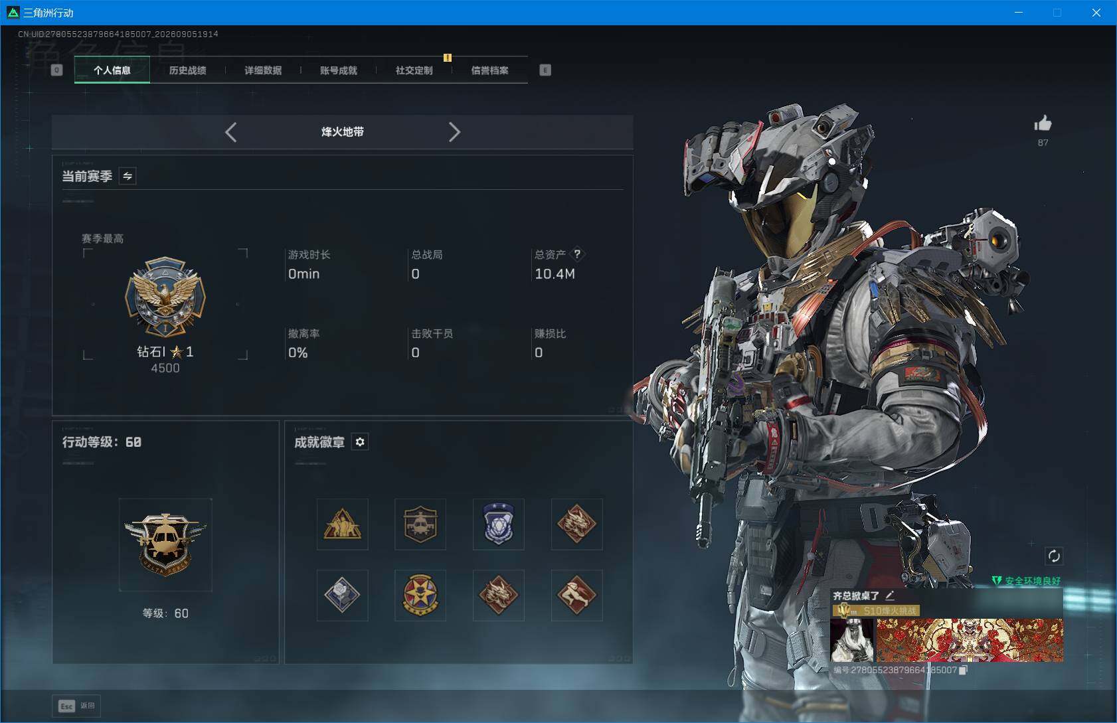Screen dimensions: 1117x723
Task: Select the gold triangle soldiers badge
Action: (x=343, y=524)
